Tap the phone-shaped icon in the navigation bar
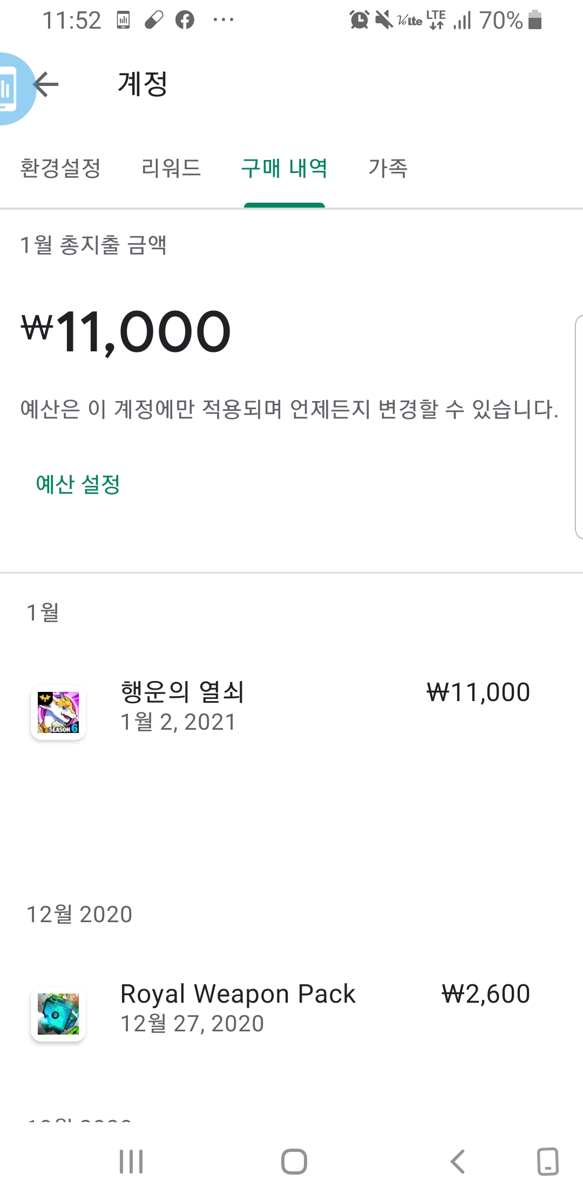This screenshot has width=583, height=1200. coord(547,1161)
